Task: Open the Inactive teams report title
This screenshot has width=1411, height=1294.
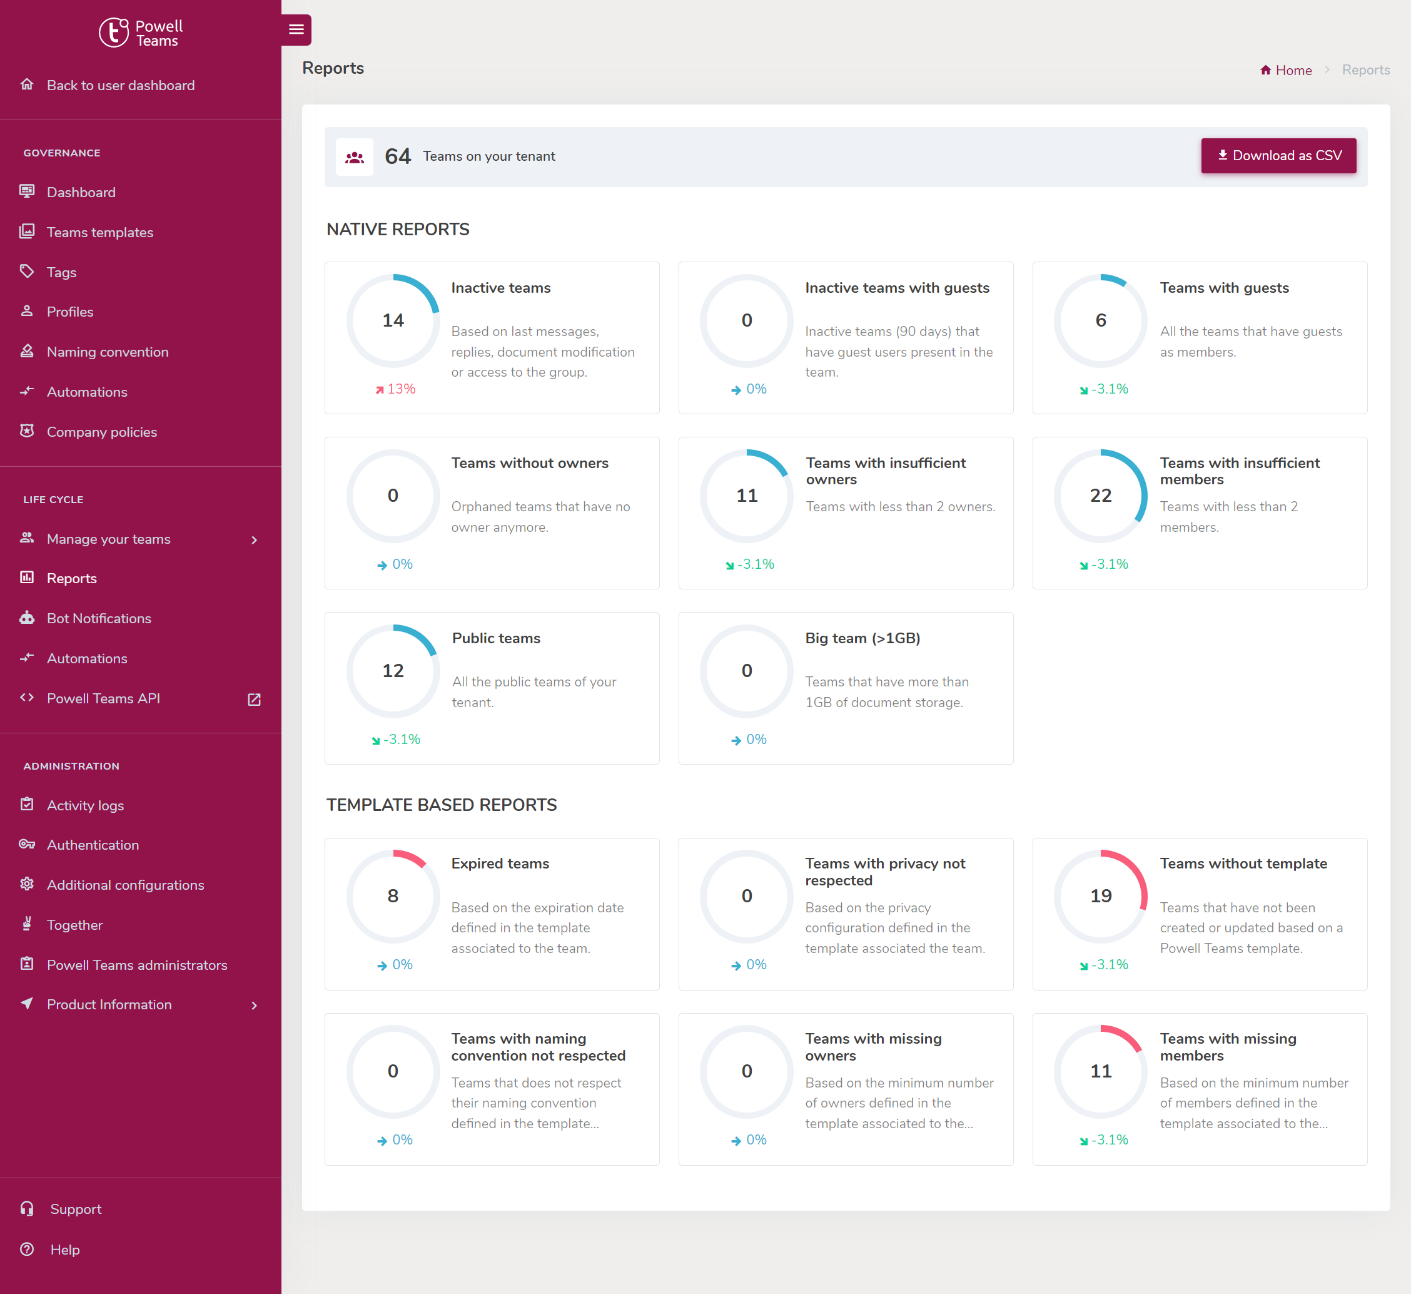Action: (501, 288)
